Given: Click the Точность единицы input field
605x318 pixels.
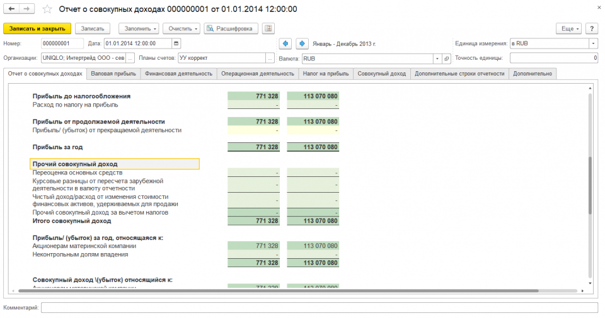Looking at the screenshot, I should click(x=554, y=58).
